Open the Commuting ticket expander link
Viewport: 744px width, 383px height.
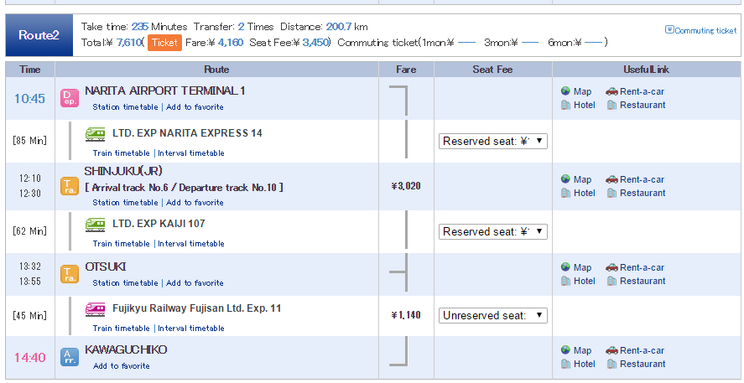coord(701,30)
